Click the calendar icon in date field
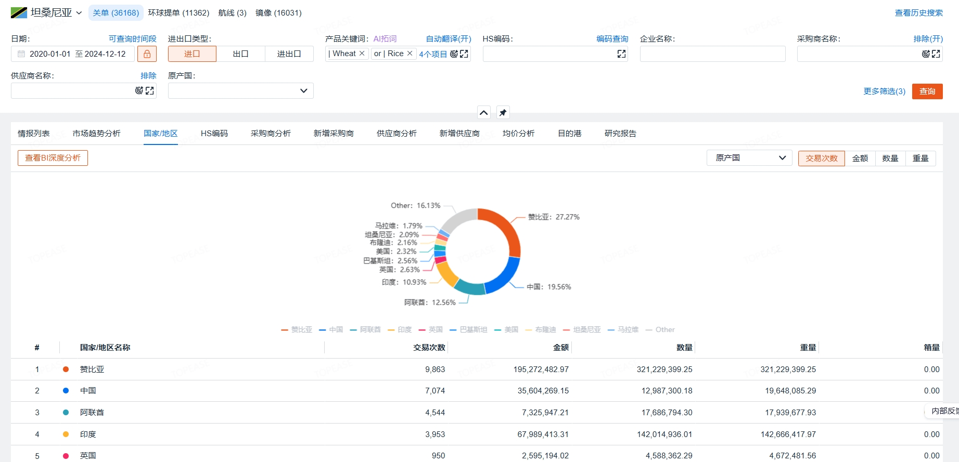Image resolution: width=959 pixels, height=462 pixels. [21, 54]
